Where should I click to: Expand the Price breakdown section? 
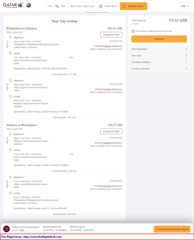(159, 49)
